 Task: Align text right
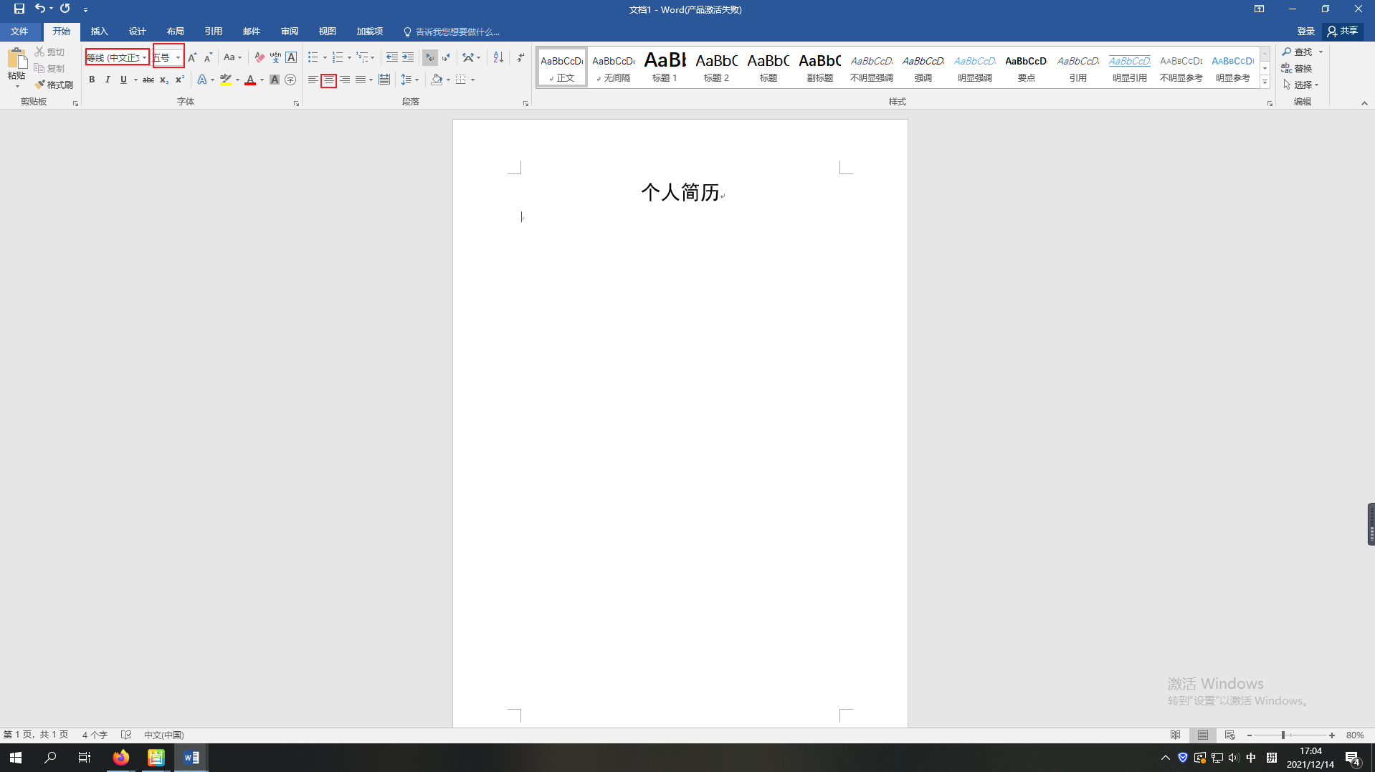point(345,80)
